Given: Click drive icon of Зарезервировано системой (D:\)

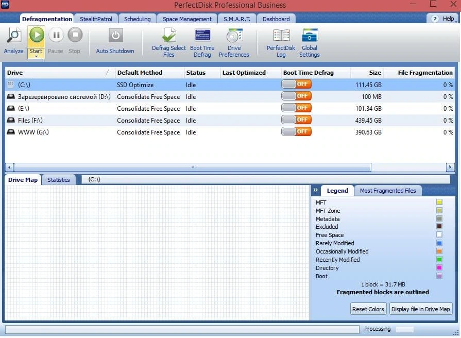Looking at the screenshot, I should (x=11, y=96).
